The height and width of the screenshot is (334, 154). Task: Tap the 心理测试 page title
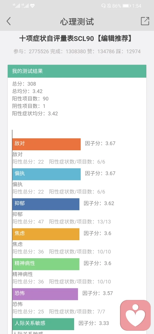pyautogui.click(x=77, y=22)
